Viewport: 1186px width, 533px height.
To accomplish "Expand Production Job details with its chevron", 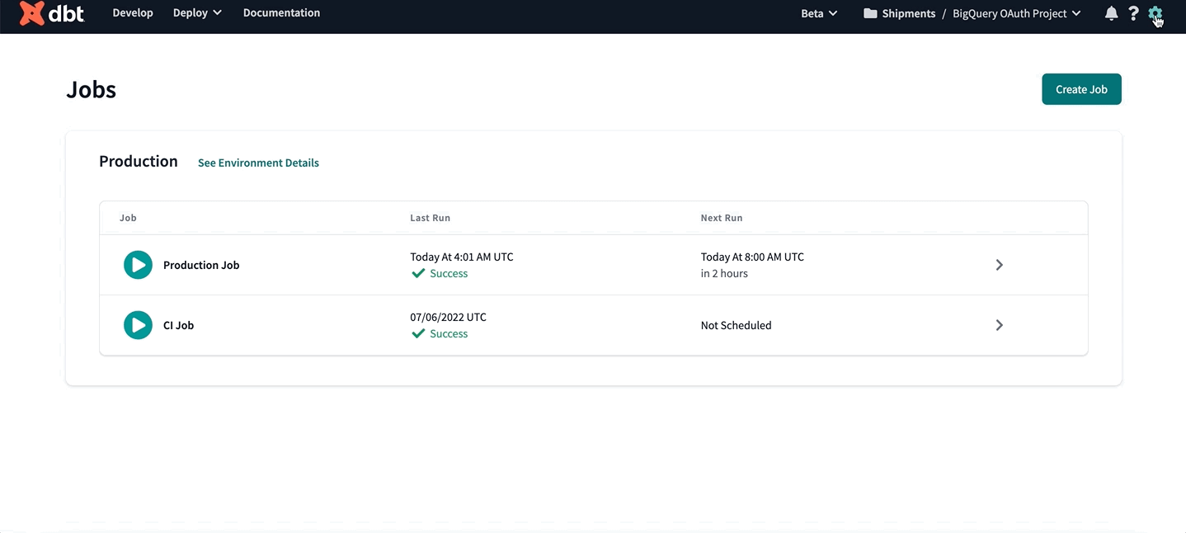I will coord(999,265).
